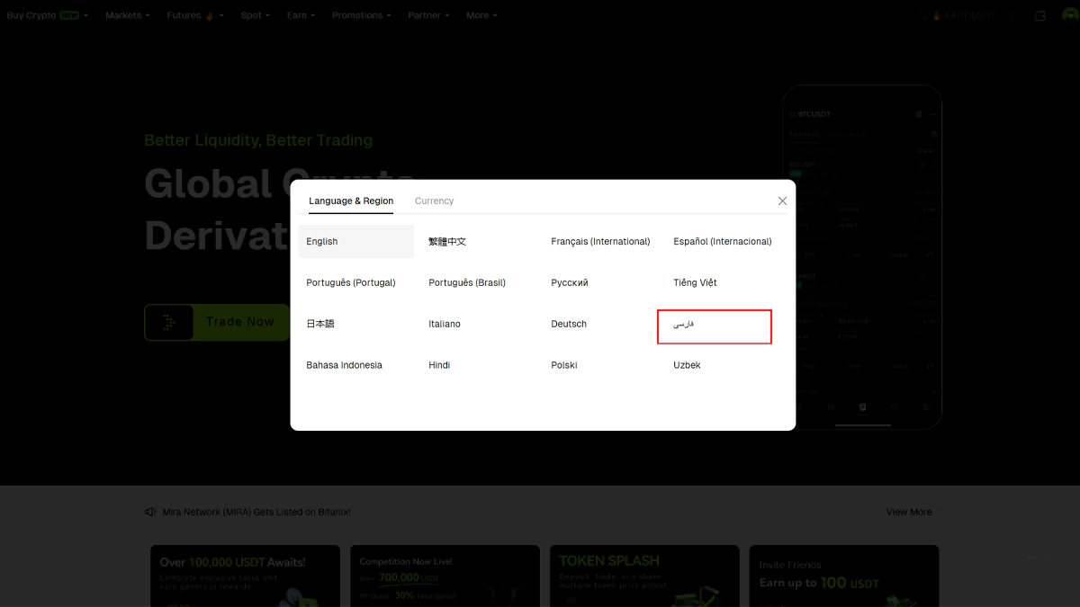Expand the Buy Crypto dropdown menu
The height and width of the screenshot is (607, 1080).
[x=47, y=15]
